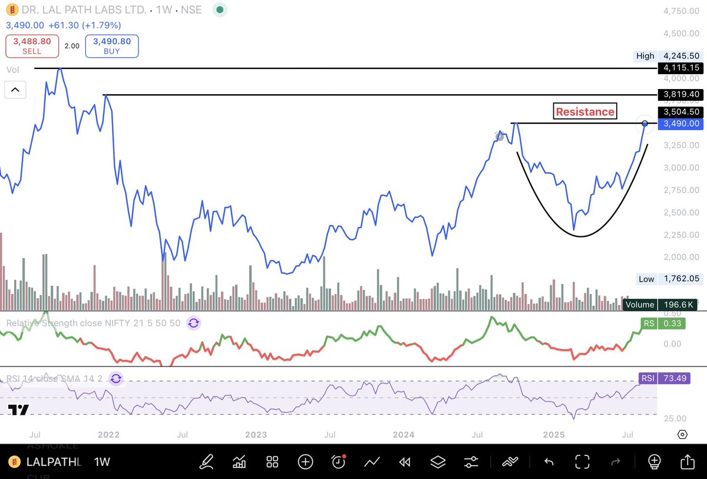Tap the RSI 73.49 value label
This screenshot has width=707, height=479.
665,378
